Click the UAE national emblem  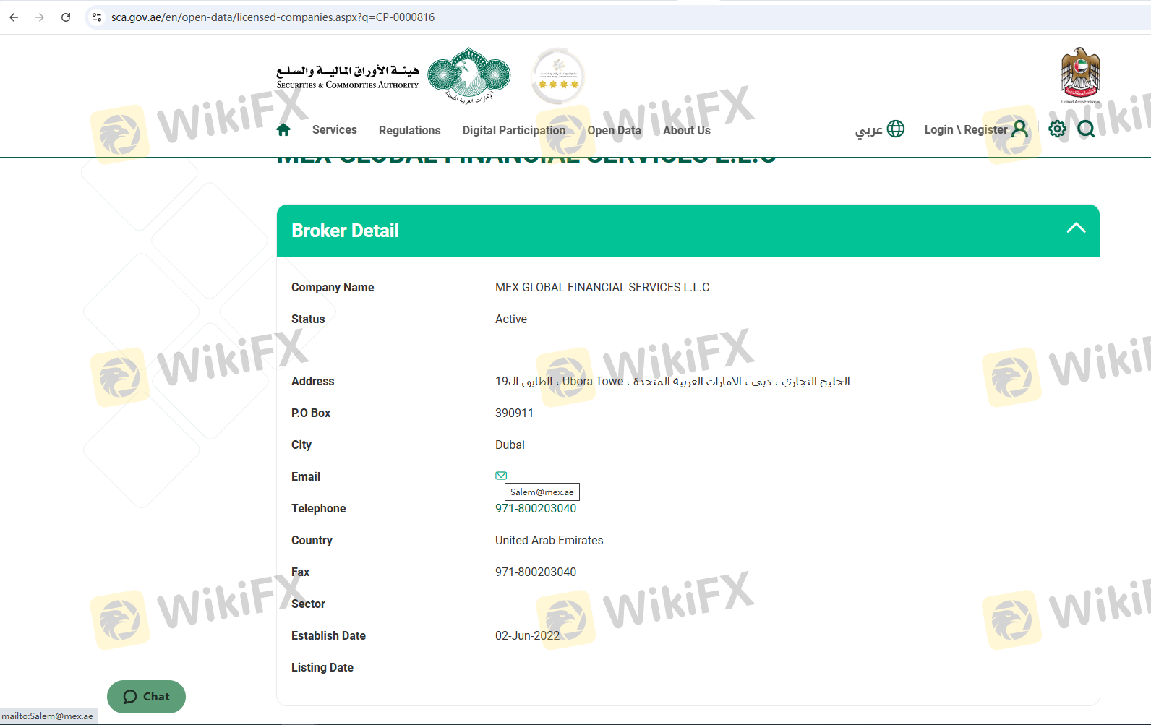[1080, 75]
